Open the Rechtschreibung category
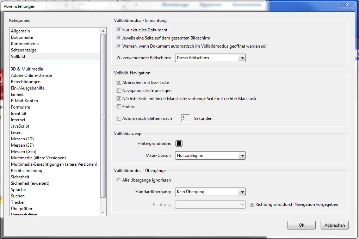 [55, 171]
